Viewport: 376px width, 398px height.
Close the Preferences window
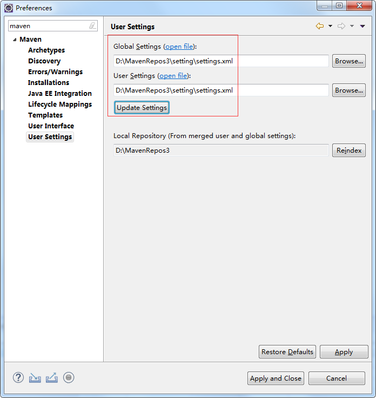pos(359,5)
